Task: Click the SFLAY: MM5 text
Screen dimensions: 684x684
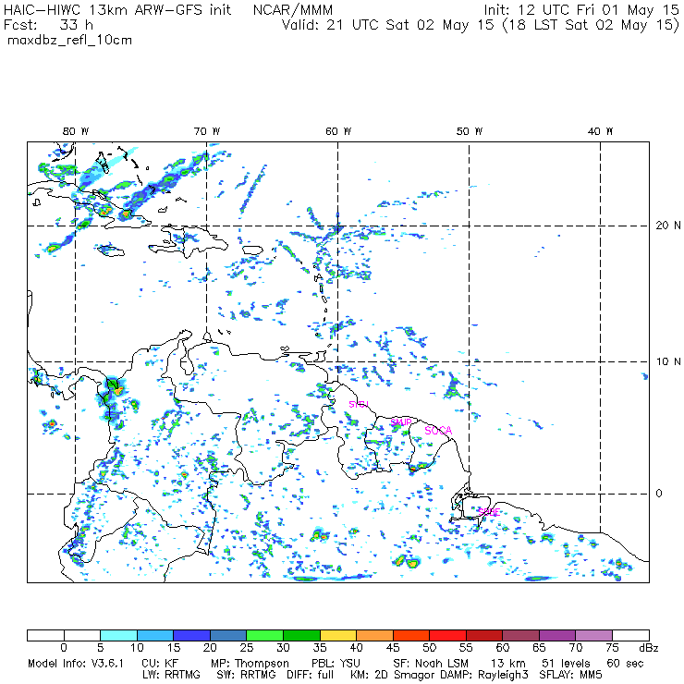Action: 570,675
